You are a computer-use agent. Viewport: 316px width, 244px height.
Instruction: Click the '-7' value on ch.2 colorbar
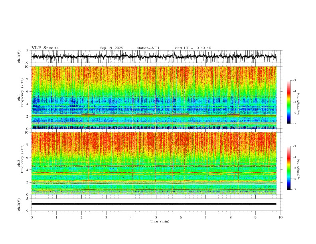[x=294, y=190]
